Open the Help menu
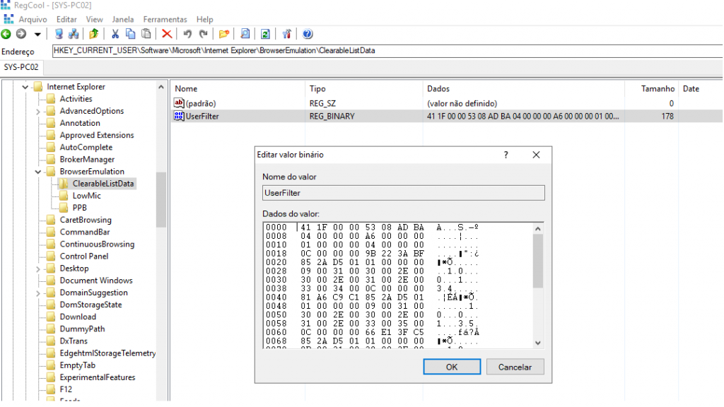724x407 pixels. coord(204,19)
